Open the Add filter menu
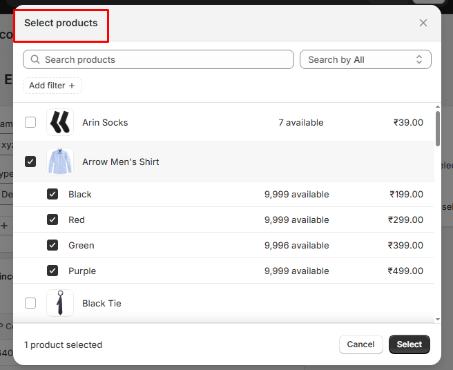This screenshot has height=370, width=453. pyautogui.click(x=52, y=86)
